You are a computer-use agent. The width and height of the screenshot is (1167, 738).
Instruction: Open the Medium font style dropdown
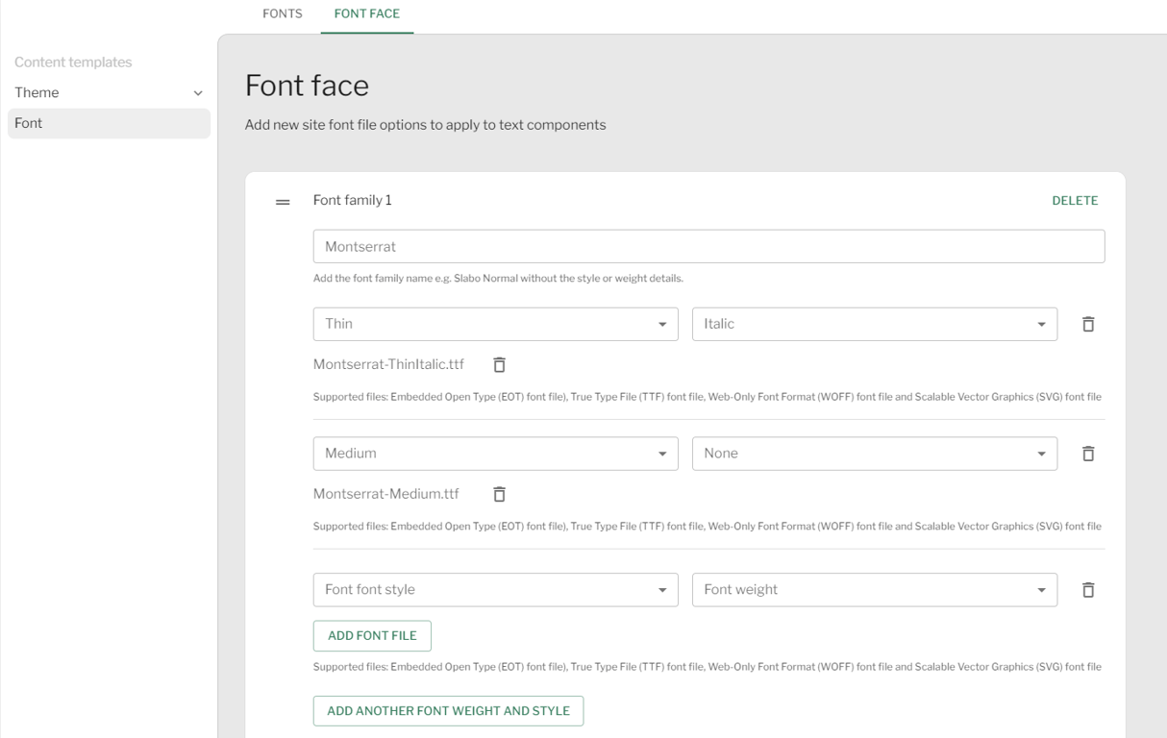click(496, 454)
